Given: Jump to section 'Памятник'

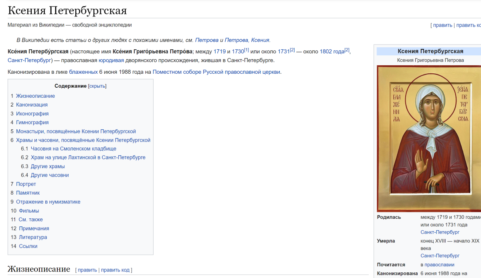Looking at the screenshot, I should point(28,193).
